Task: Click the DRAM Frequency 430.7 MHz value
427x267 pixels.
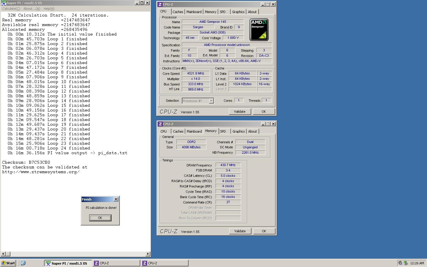Action: 228,165
